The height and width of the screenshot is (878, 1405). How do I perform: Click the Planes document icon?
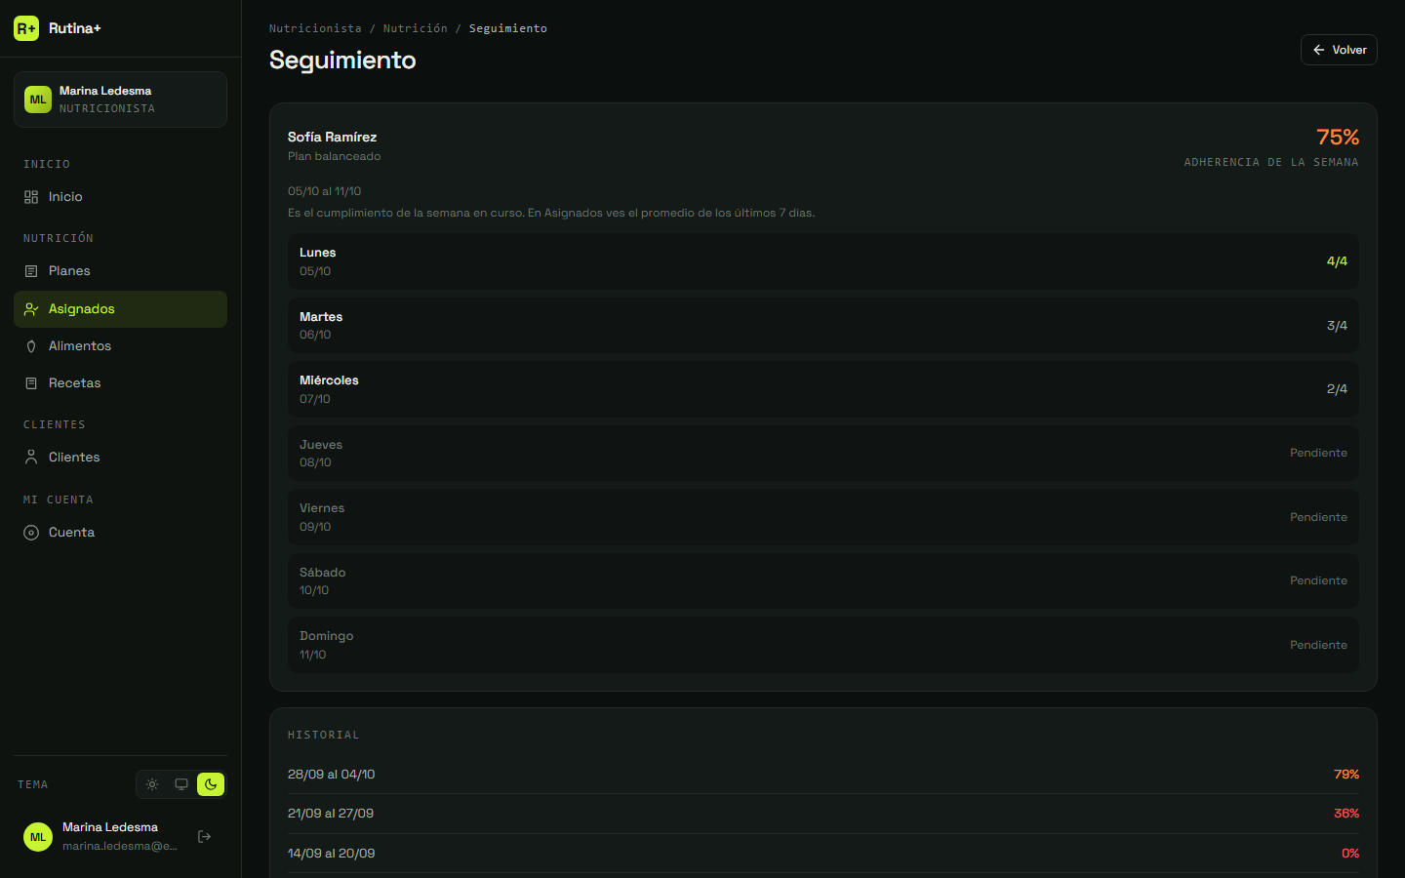click(31, 271)
